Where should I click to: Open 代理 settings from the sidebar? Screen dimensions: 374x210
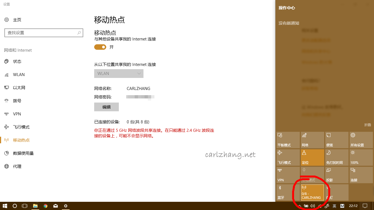pyautogui.click(x=17, y=166)
